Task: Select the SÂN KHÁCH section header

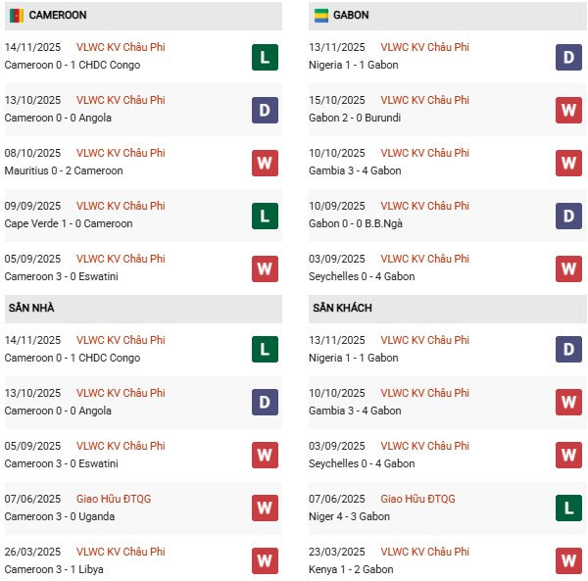Action: coord(342,309)
